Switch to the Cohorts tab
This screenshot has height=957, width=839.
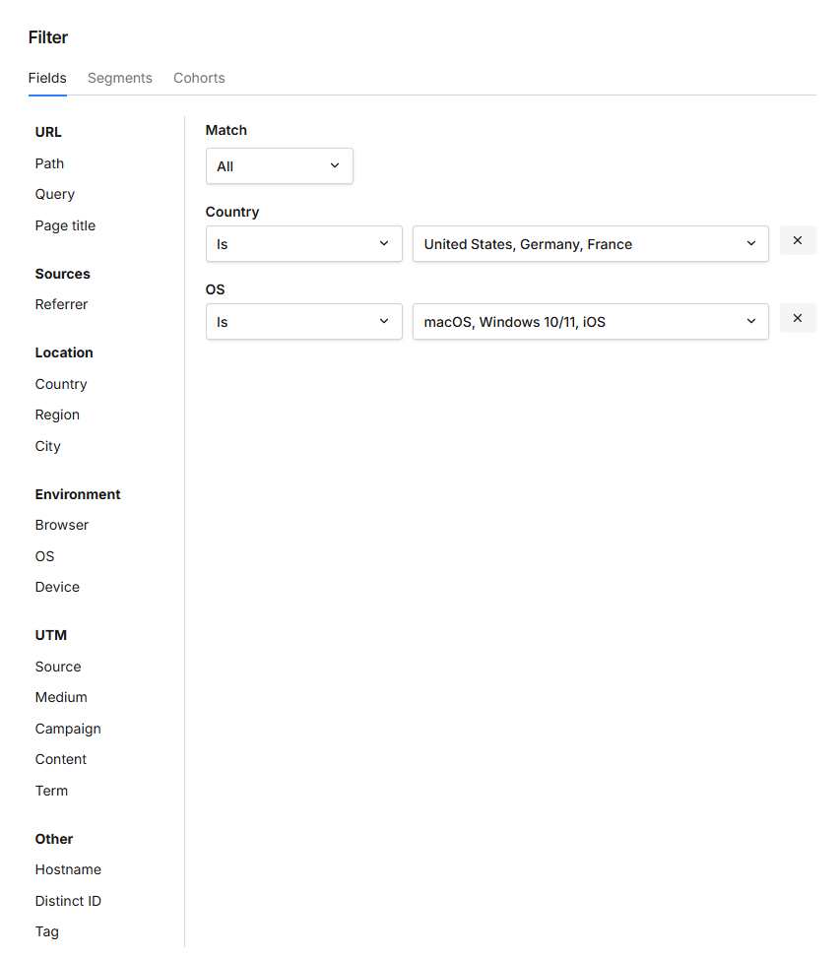[x=199, y=78]
